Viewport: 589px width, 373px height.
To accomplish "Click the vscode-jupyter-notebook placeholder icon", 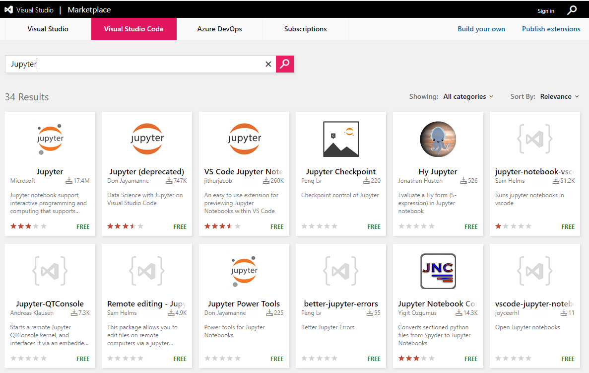I will [x=535, y=271].
